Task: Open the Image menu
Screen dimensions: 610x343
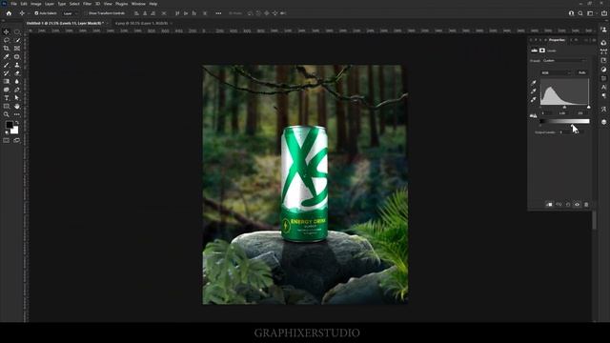Action: tap(36, 4)
